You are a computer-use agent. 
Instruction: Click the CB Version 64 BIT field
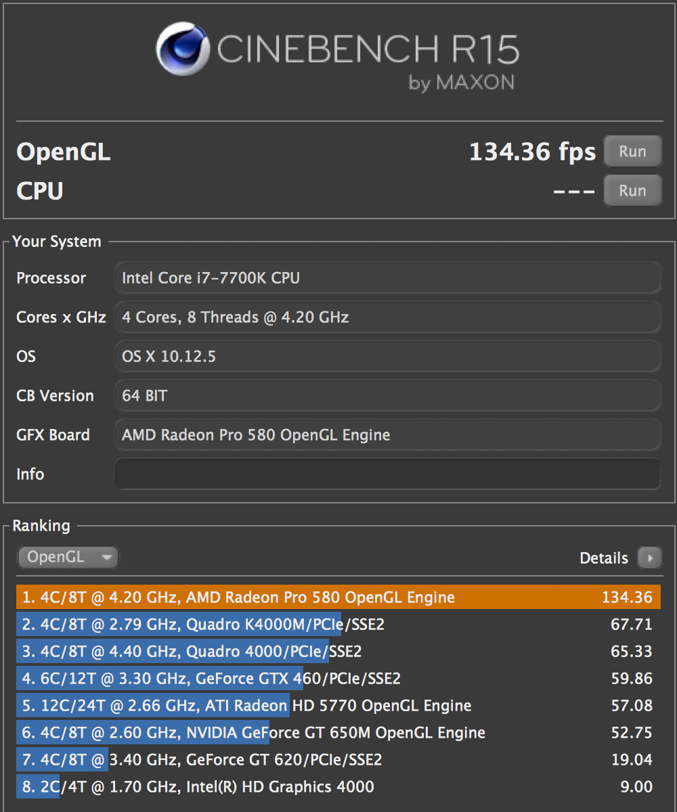(x=387, y=395)
